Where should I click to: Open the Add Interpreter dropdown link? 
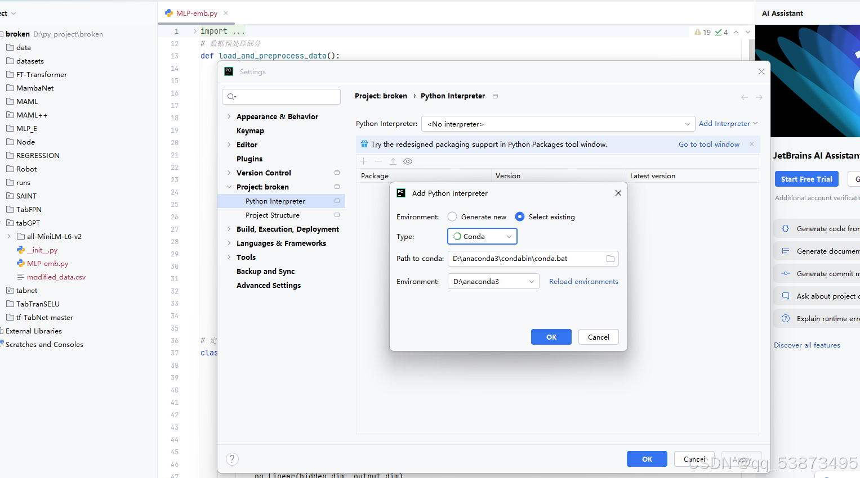click(728, 124)
